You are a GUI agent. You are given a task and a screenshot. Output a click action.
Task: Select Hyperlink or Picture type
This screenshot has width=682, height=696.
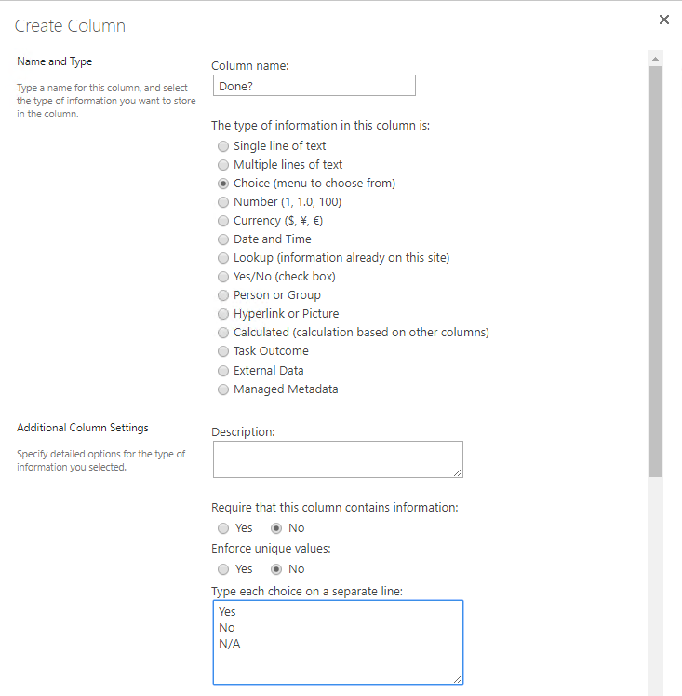click(x=223, y=314)
